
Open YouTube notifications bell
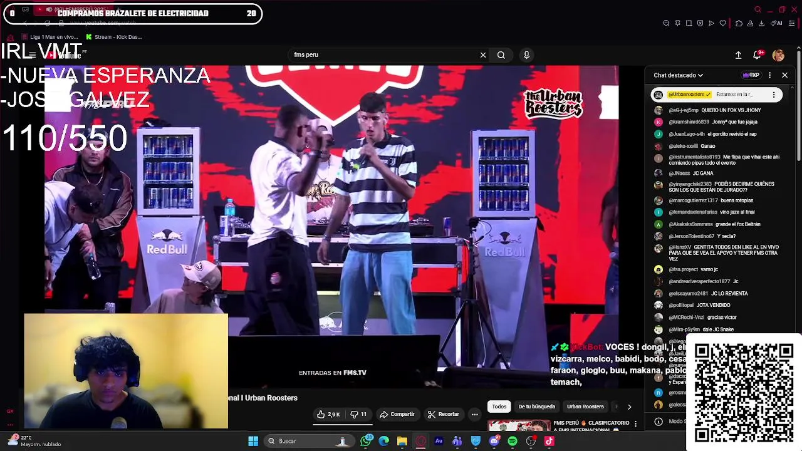[757, 55]
